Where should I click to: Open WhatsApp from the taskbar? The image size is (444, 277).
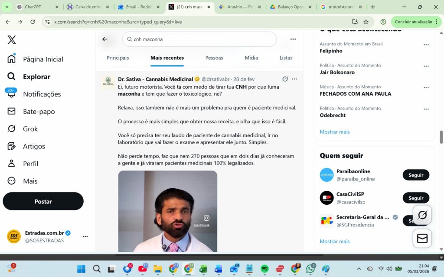point(310,269)
